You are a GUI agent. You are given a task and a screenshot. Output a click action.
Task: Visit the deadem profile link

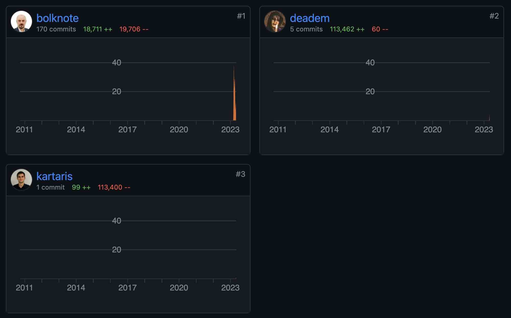pyautogui.click(x=310, y=18)
